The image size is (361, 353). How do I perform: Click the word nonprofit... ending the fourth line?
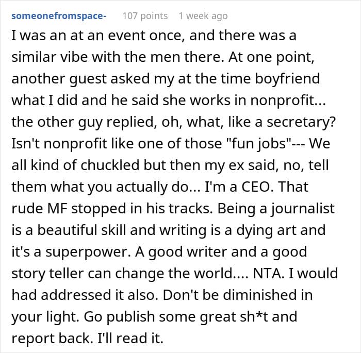click(x=288, y=100)
